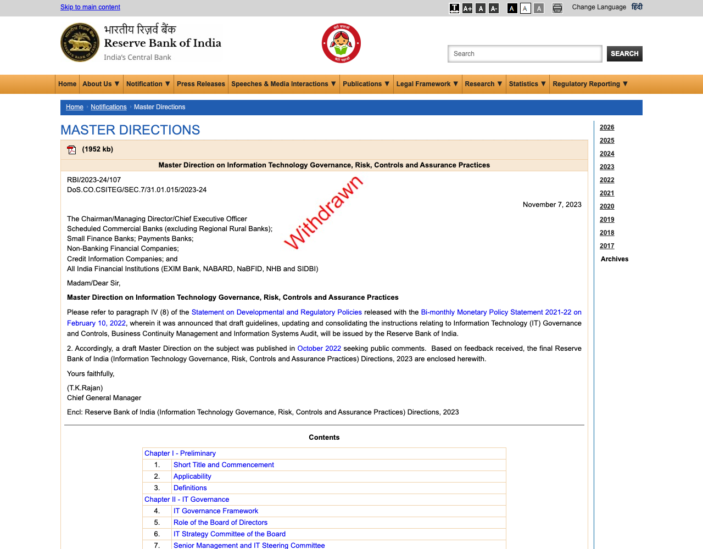The height and width of the screenshot is (549, 703).
Task: Open the Press Releases menu item
Action: pyautogui.click(x=201, y=84)
